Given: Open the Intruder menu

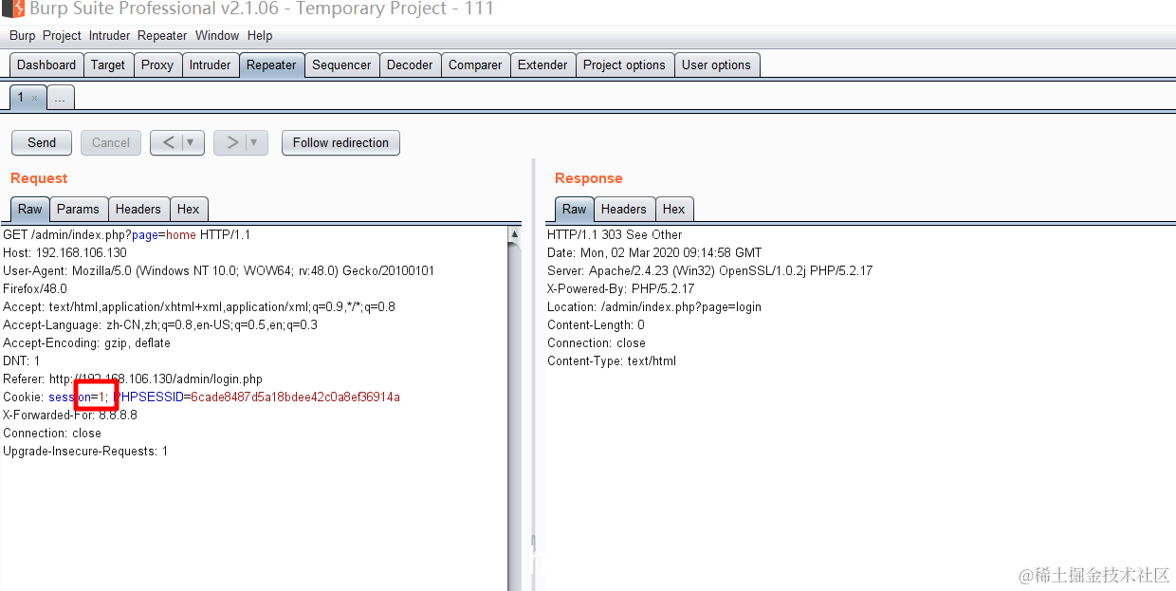Looking at the screenshot, I should (x=109, y=35).
